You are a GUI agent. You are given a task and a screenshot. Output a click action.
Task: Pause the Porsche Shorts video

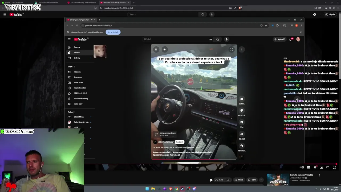pyautogui.click(x=156, y=49)
